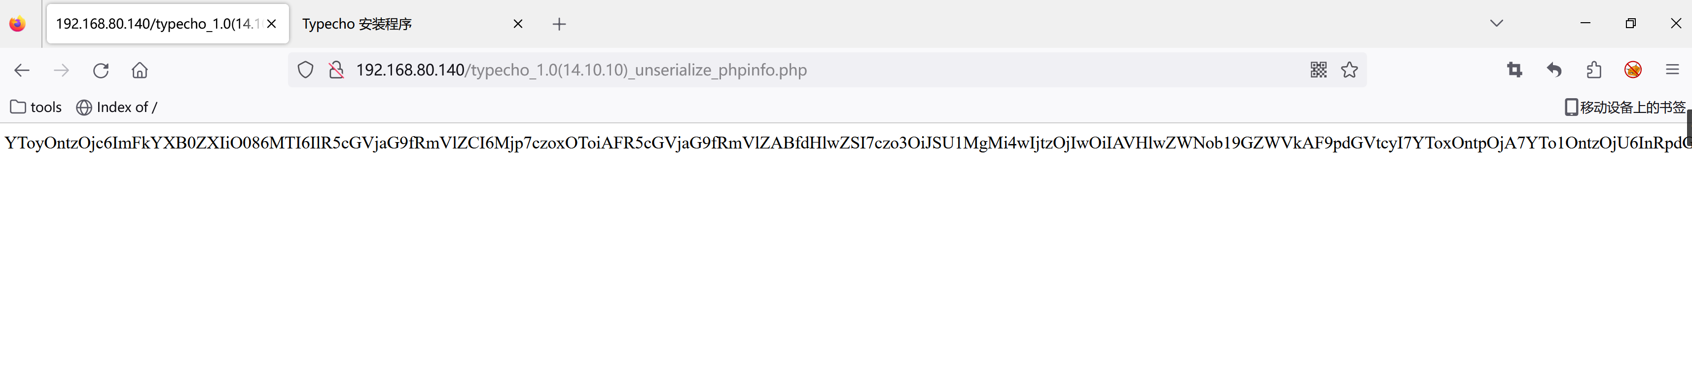Open the tracking protection shield panel
Viewport: 1692px width, 369px height.
(x=305, y=70)
